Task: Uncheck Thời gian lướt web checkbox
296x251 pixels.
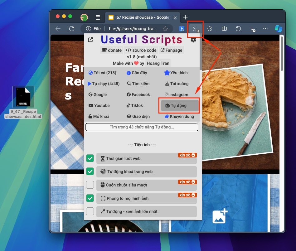Action: point(90,158)
